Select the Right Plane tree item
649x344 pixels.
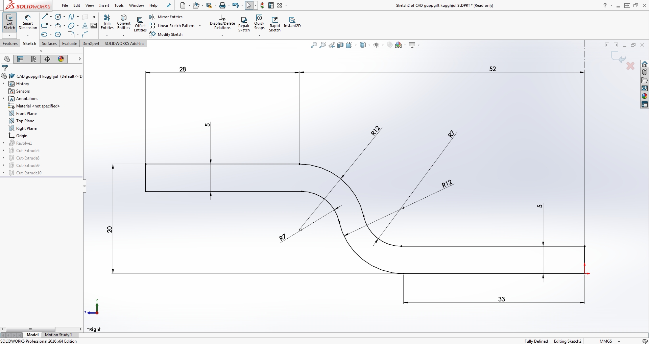23,128
